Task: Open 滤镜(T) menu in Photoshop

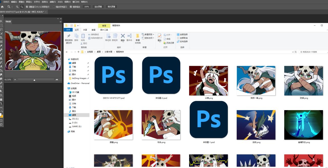Action: 53,2
